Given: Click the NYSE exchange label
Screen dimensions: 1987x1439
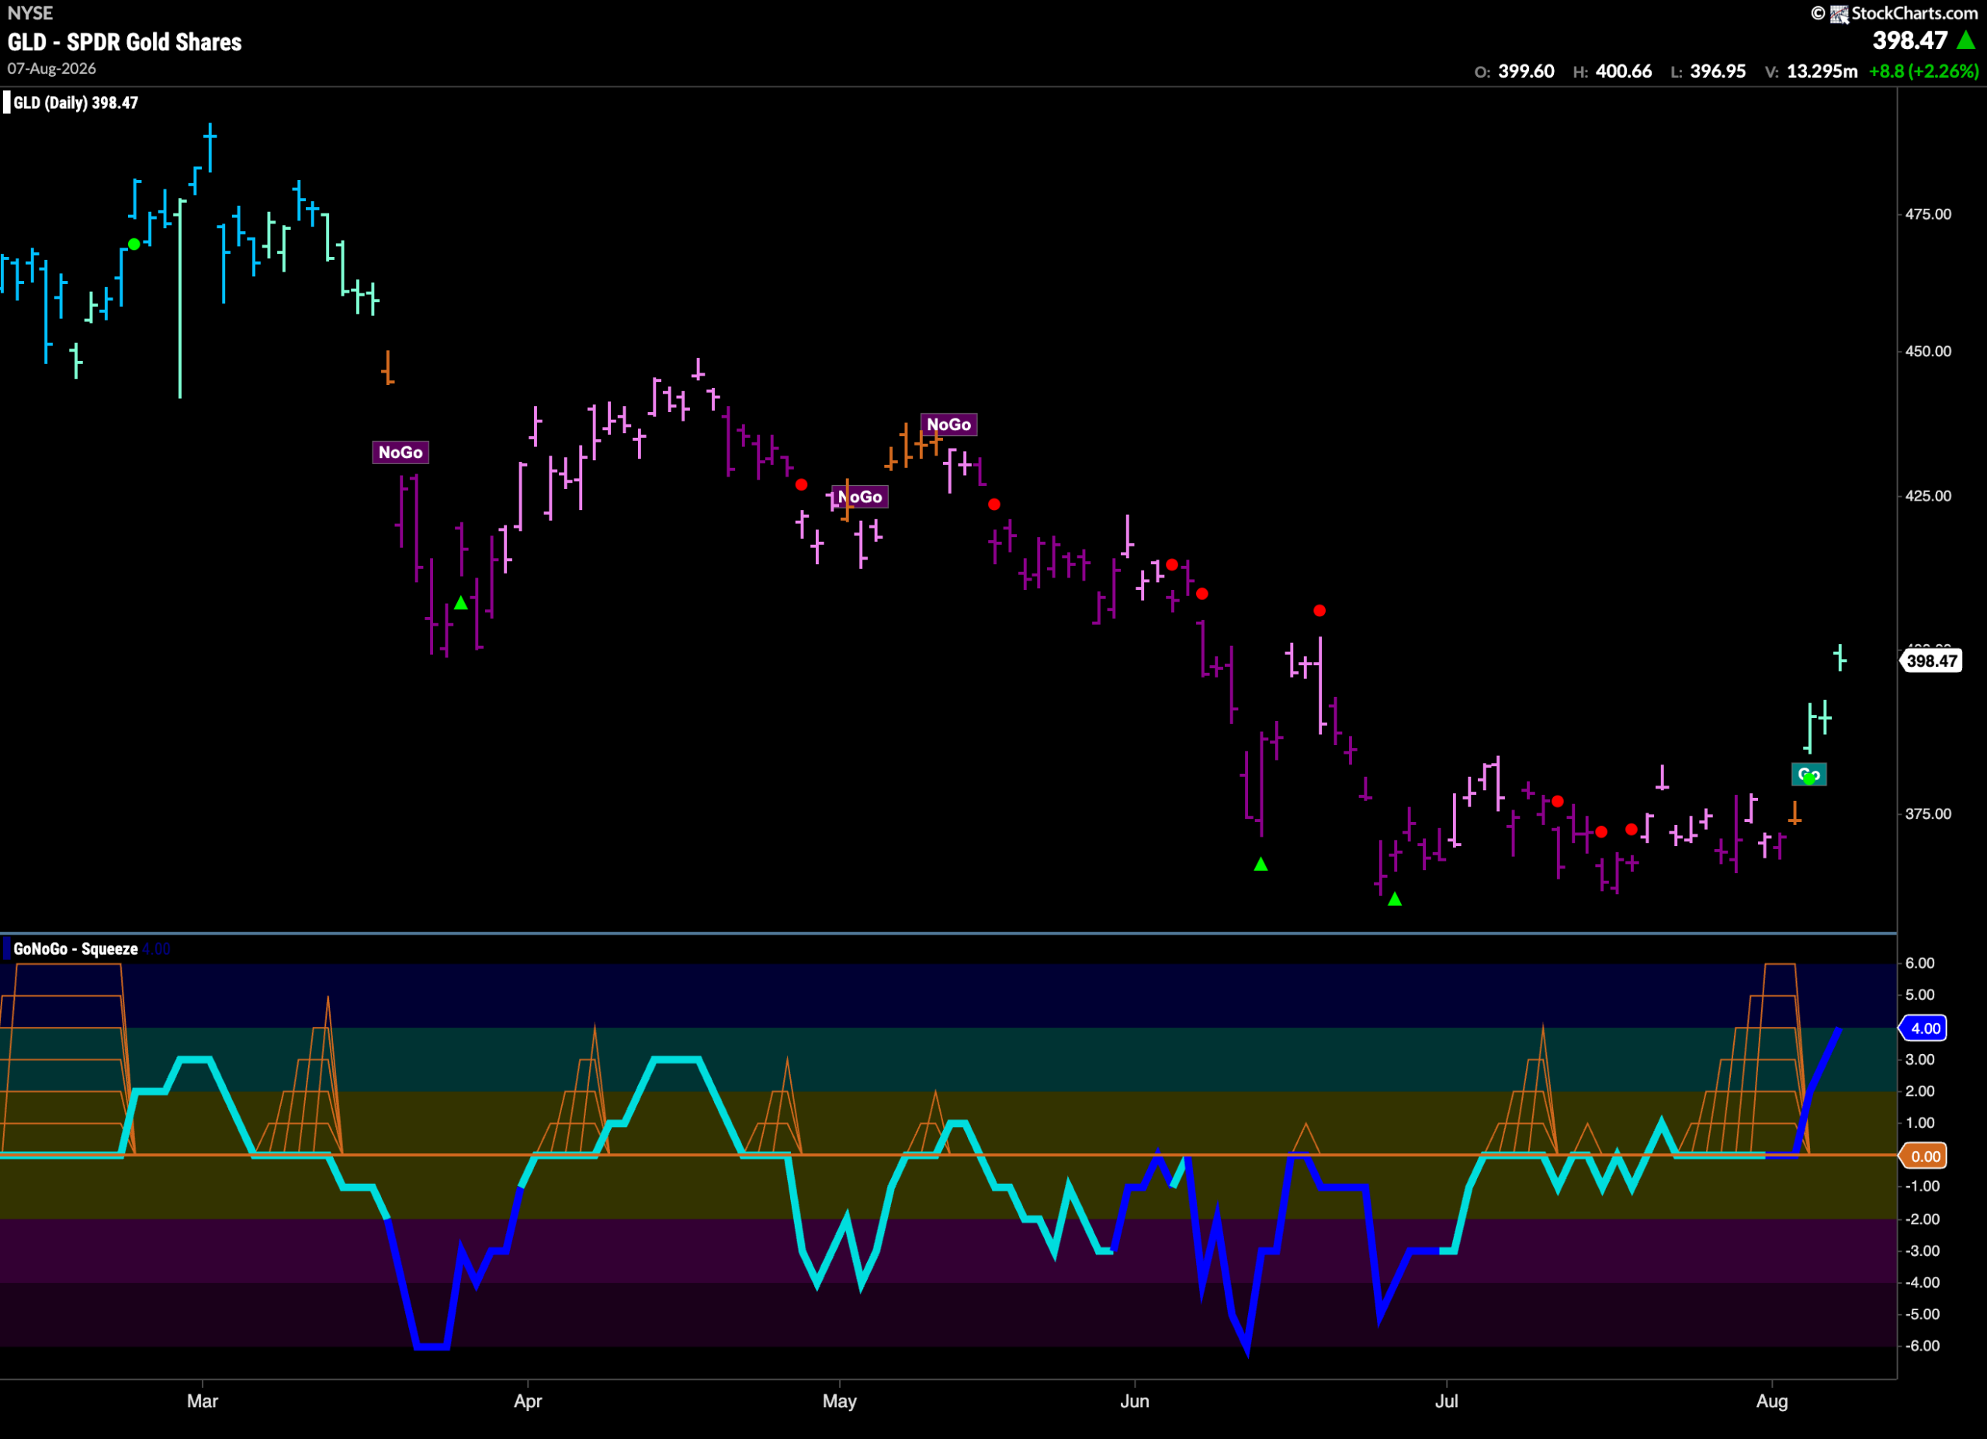Looking at the screenshot, I should pyautogui.click(x=29, y=13).
